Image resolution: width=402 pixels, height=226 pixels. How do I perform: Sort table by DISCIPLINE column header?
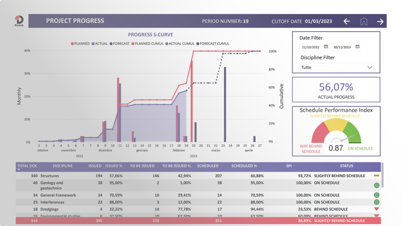[x=62, y=166]
